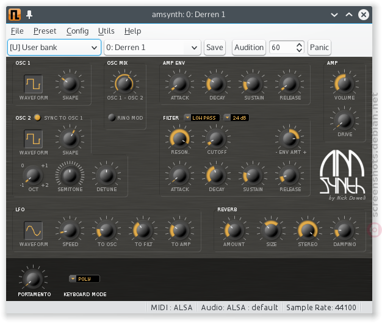Screen dimensions: 382x323
Task: Click the Reverb Damping knob
Action: click(x=344, y=230)
